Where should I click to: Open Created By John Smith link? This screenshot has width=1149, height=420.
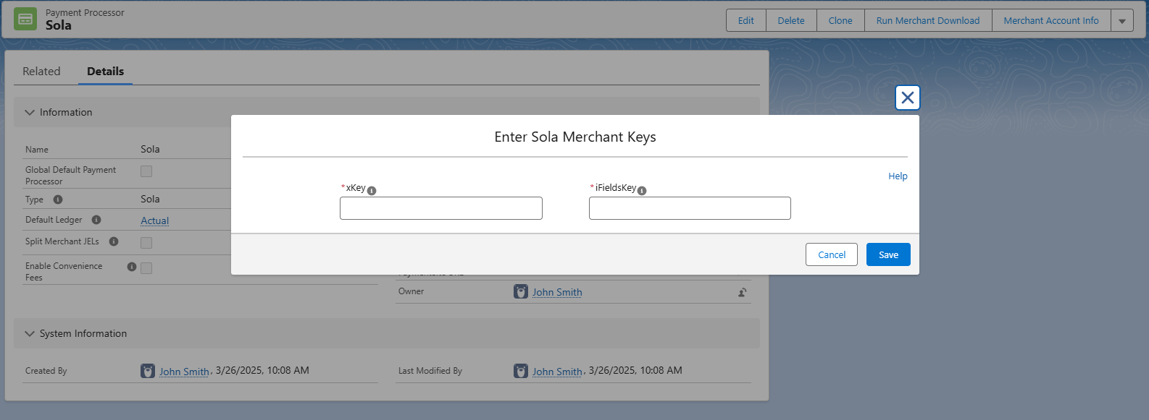pos(184,372)
